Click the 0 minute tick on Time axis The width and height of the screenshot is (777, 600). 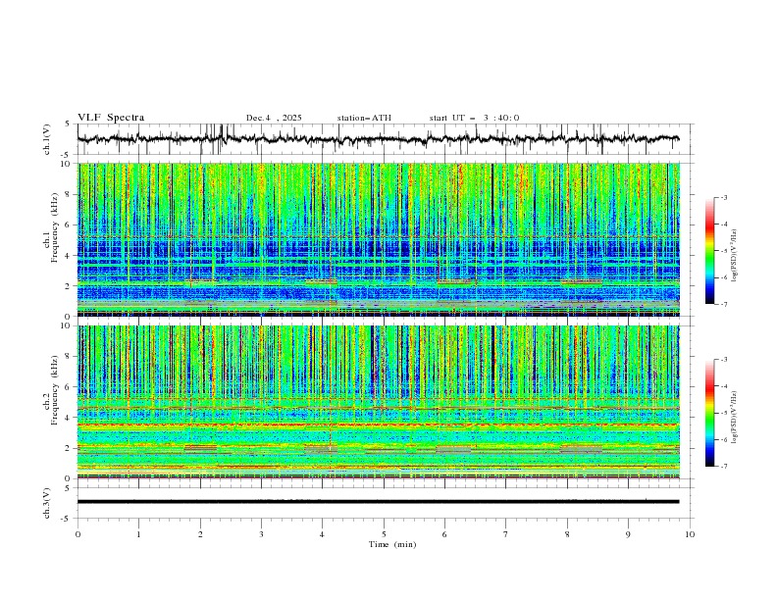tap(78, 533)
